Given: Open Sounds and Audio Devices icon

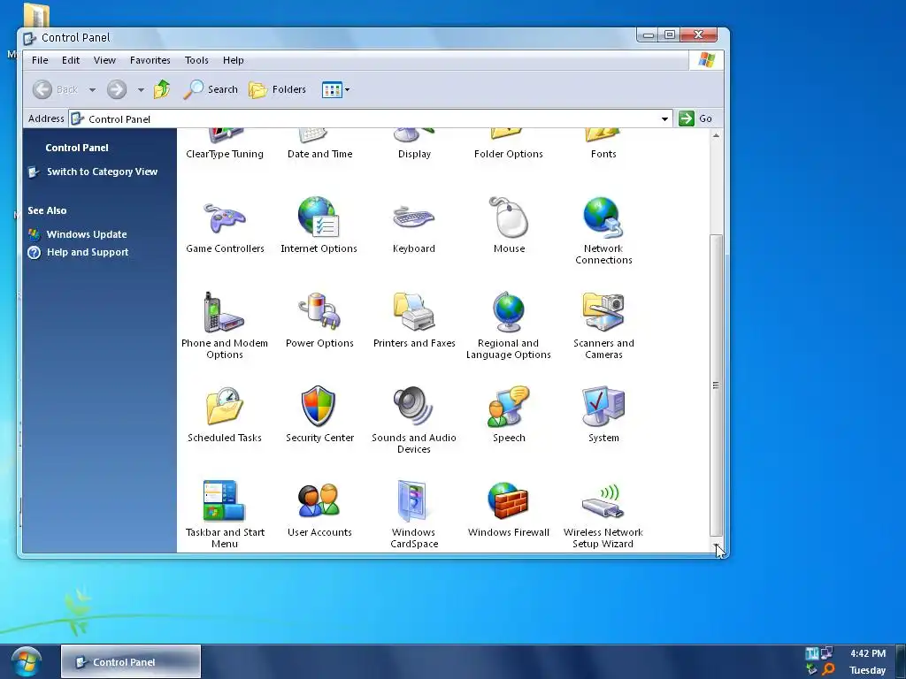Looking at the screenshot, I should [413, 406].
